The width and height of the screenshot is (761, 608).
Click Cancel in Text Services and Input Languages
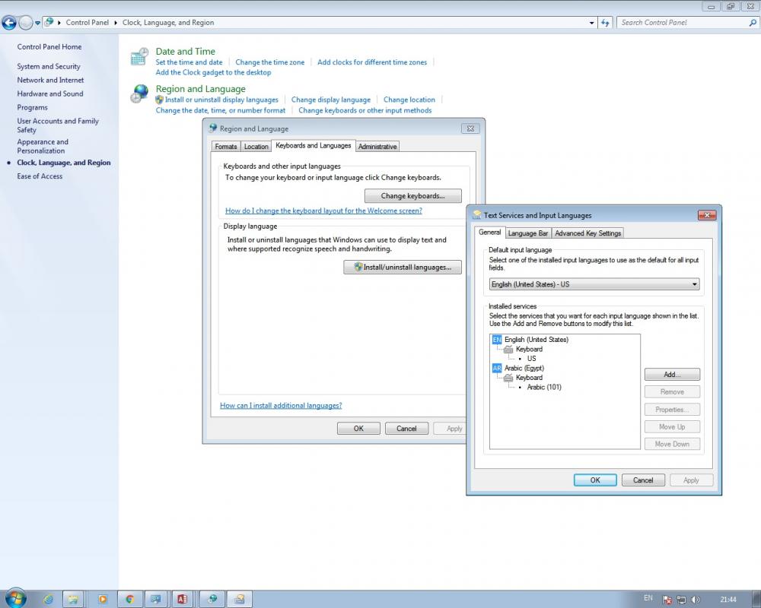coord(643,480)
